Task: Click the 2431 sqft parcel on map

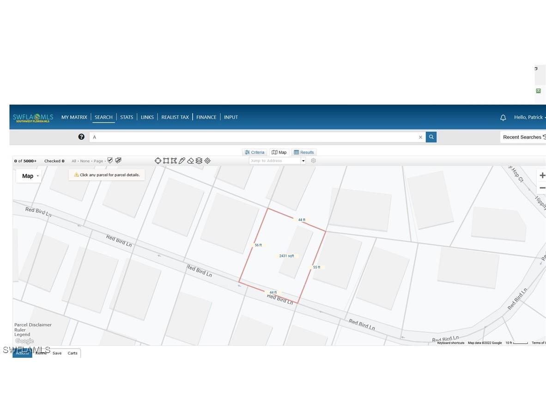Action: tap(286, 256)
